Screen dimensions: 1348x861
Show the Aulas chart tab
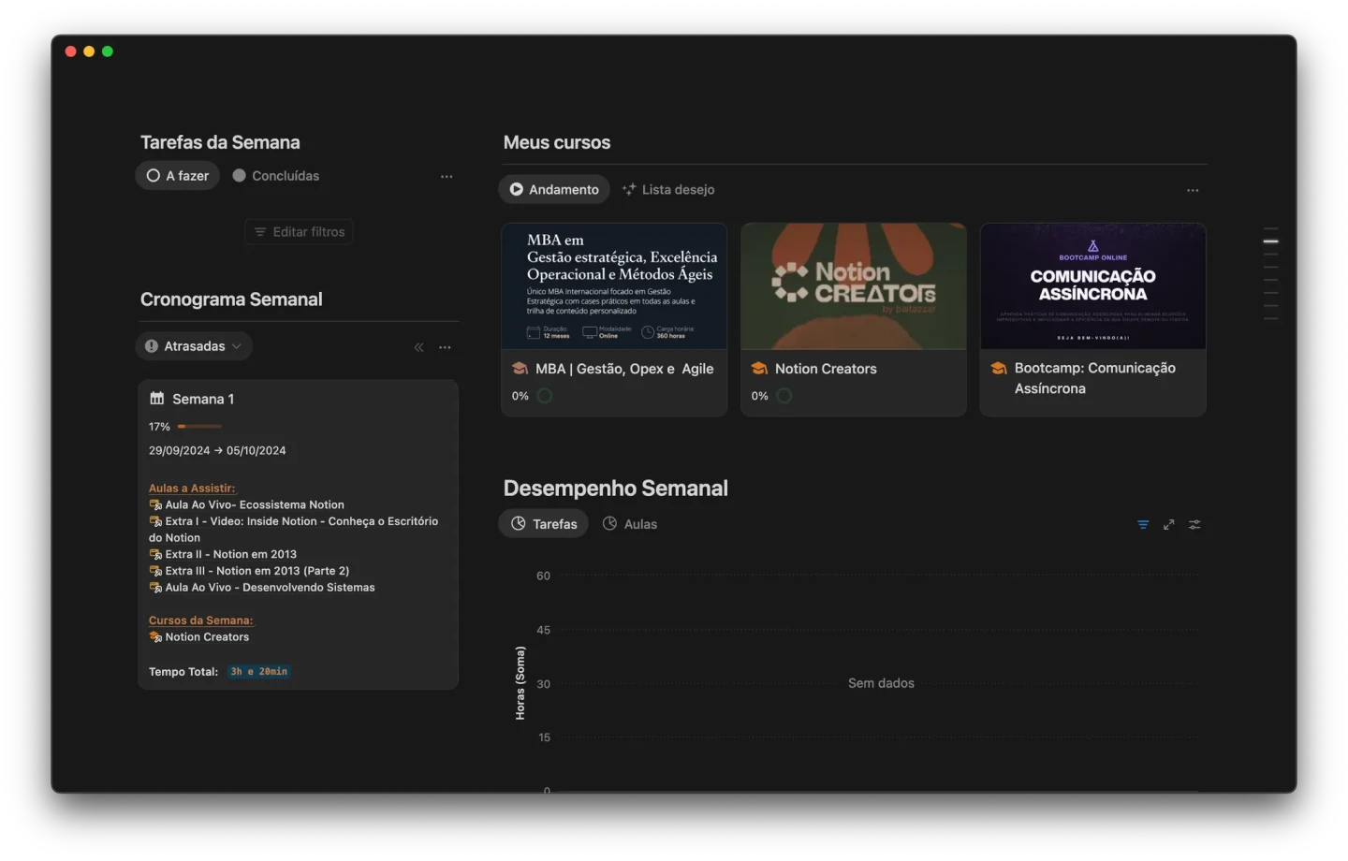coord(630,524)
